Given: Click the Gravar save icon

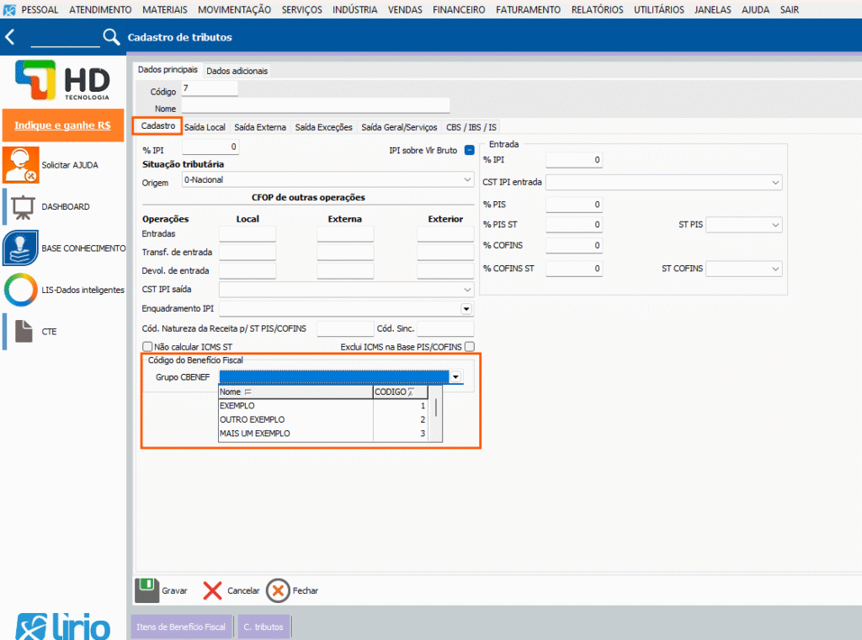Looking at the screenshot, I should coord(147,590).
